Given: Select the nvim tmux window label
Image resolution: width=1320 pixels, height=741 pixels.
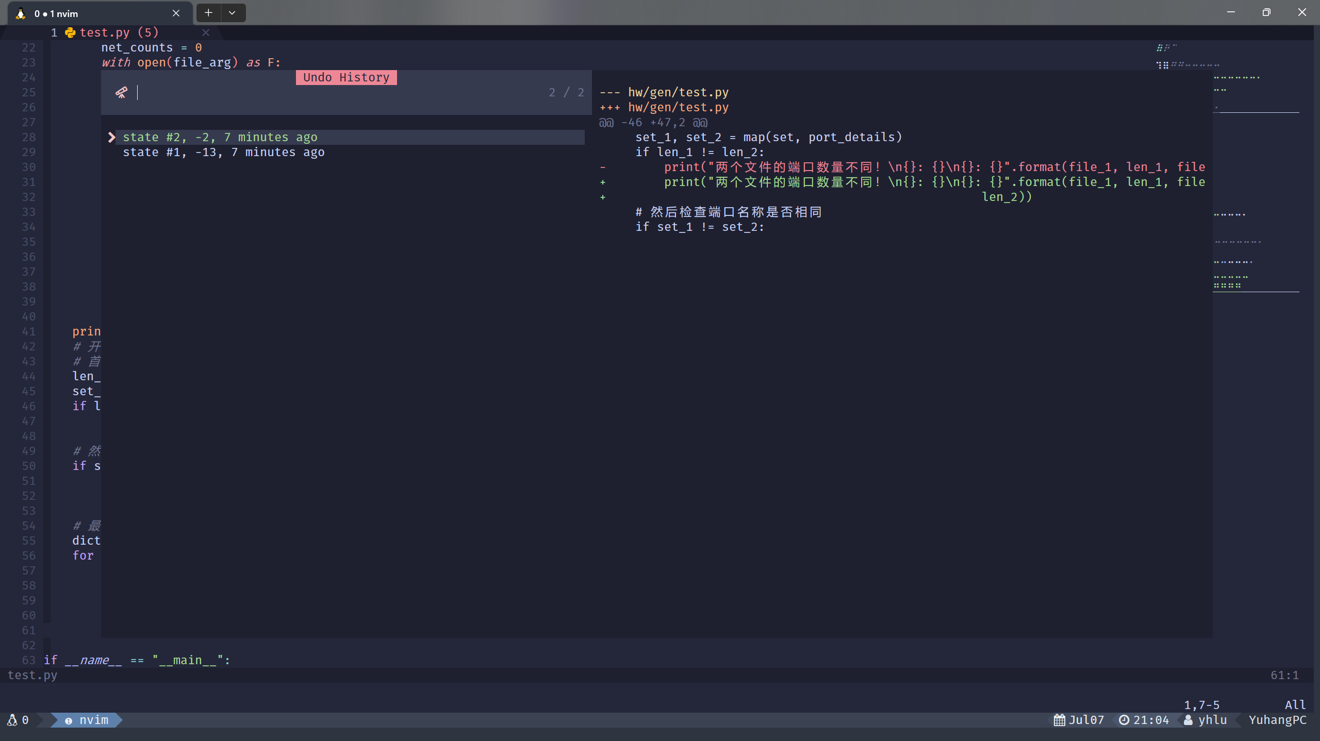Looking at the screenshot, I should [93, 720].
